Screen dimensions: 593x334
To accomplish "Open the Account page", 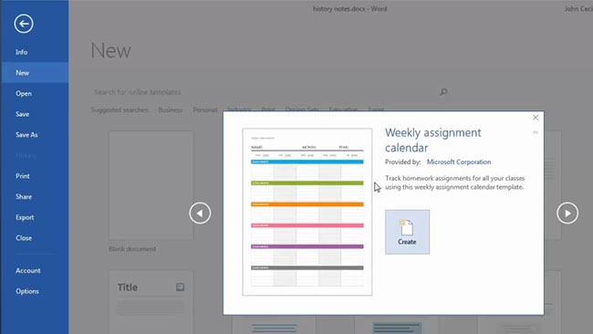I will coord(28,270).
